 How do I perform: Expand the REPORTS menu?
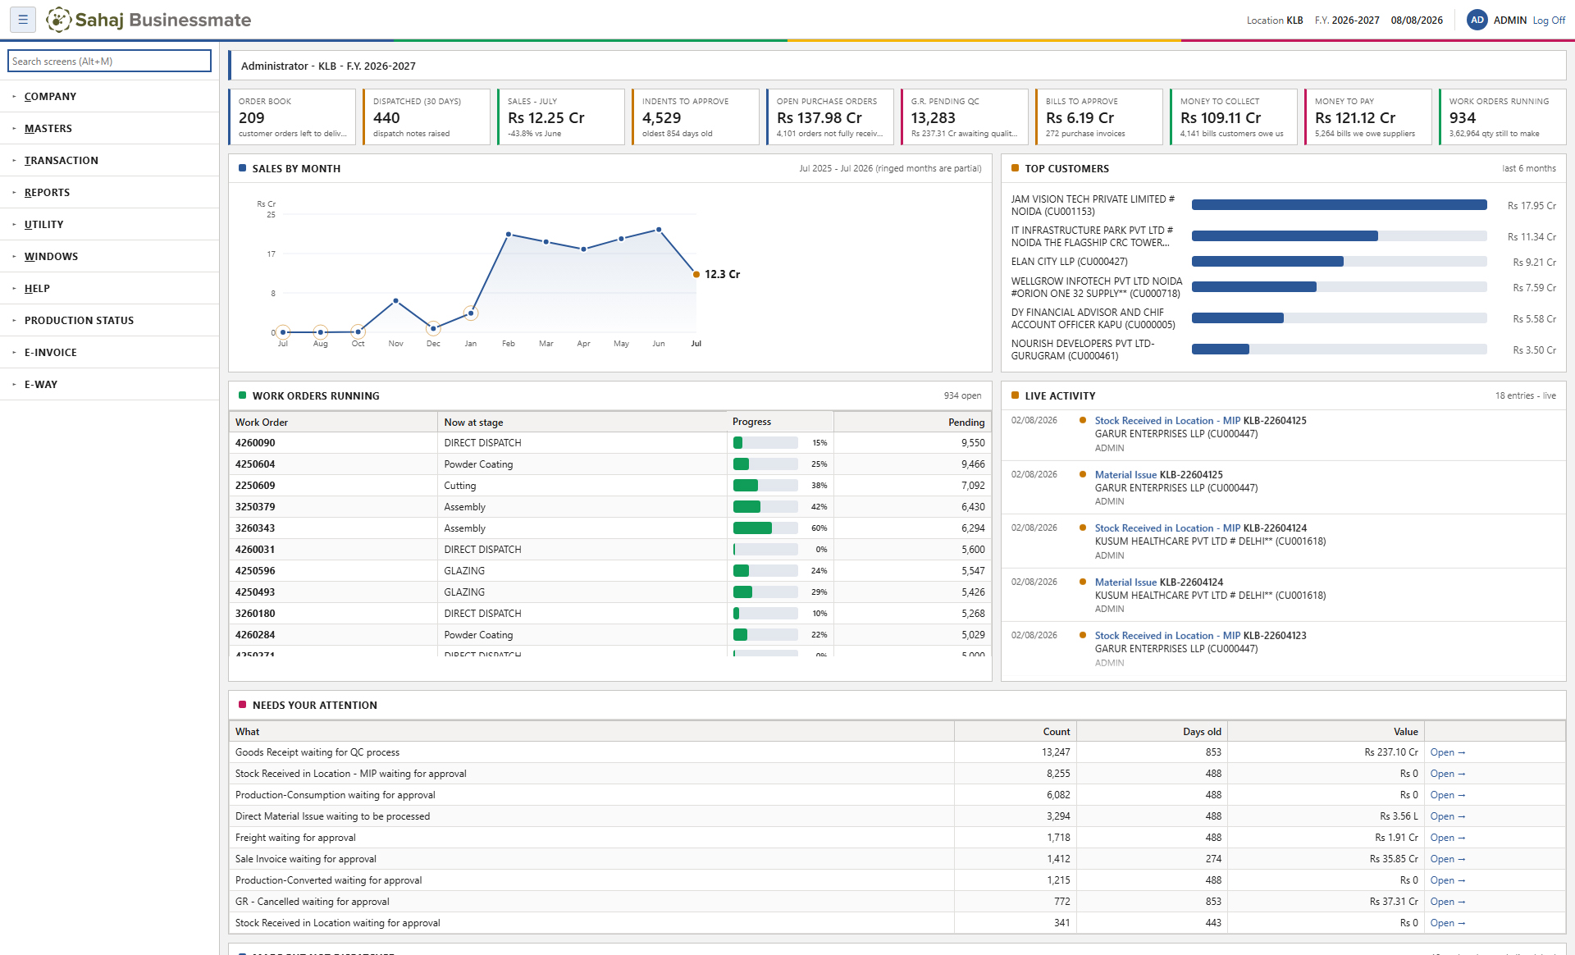pyautogui.click(x=109, y=192)
